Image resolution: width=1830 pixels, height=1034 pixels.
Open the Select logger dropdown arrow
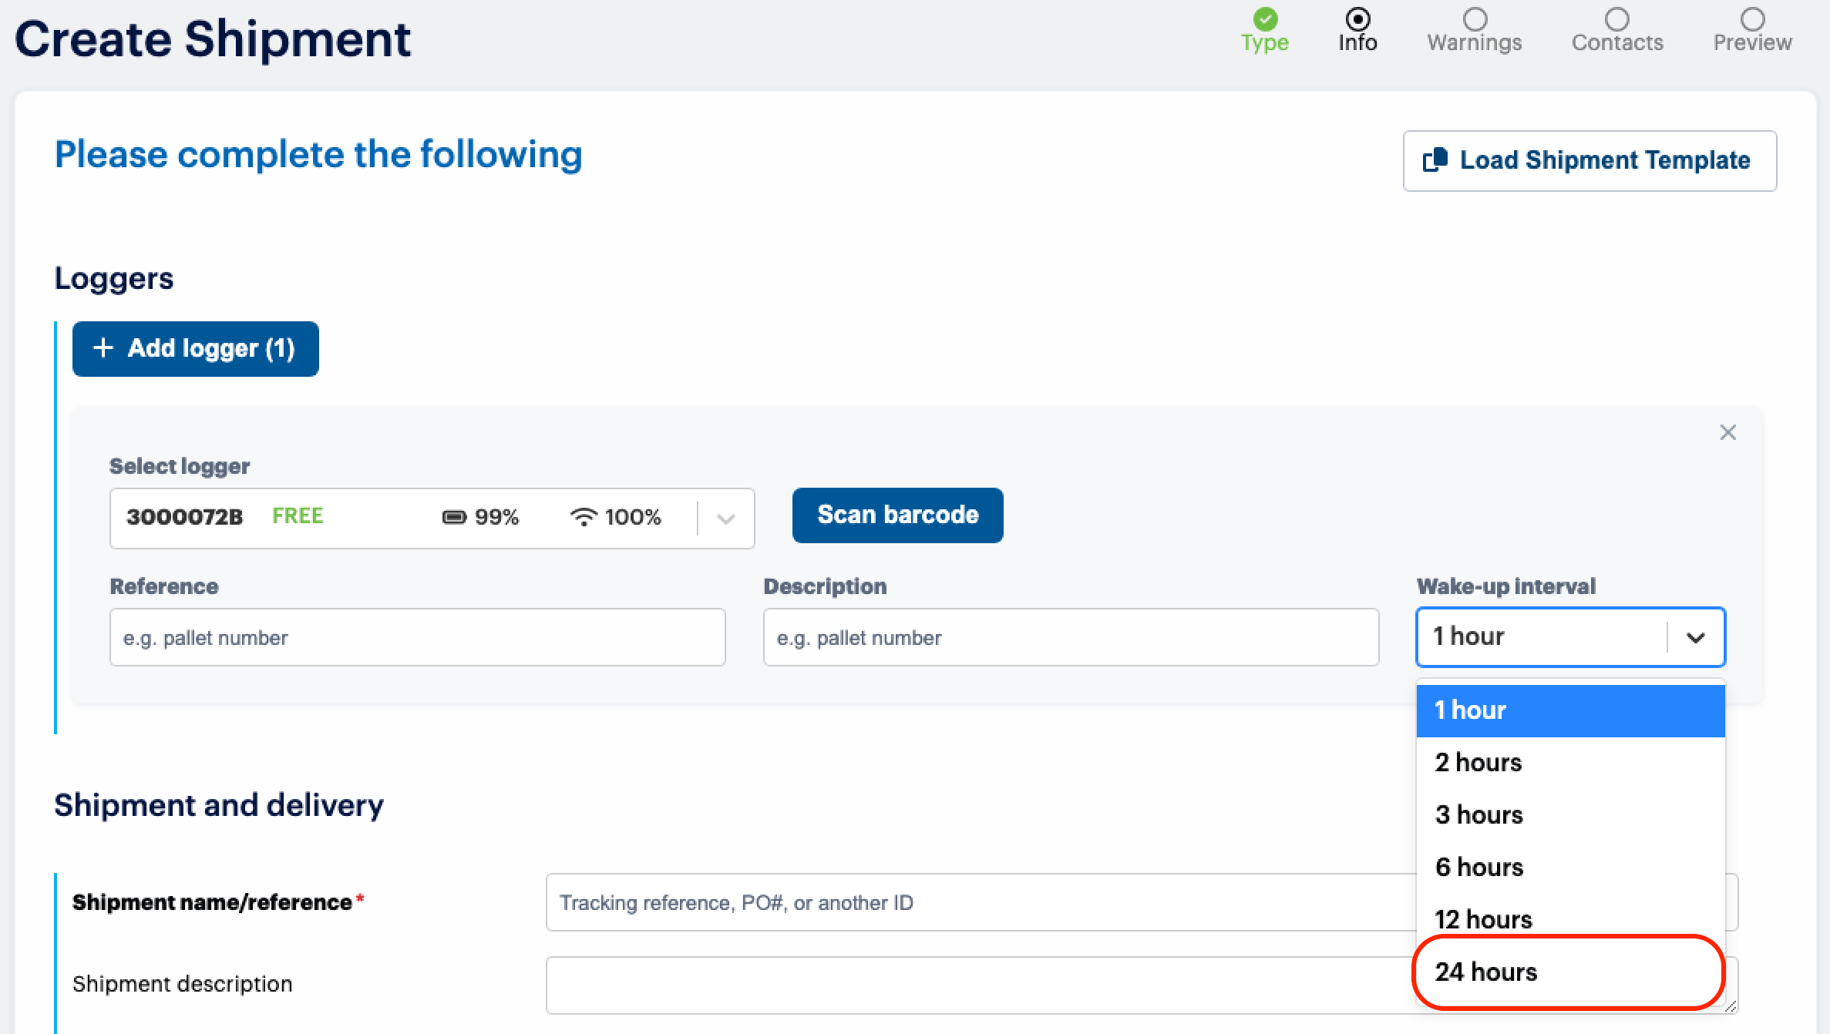(725, 518)
